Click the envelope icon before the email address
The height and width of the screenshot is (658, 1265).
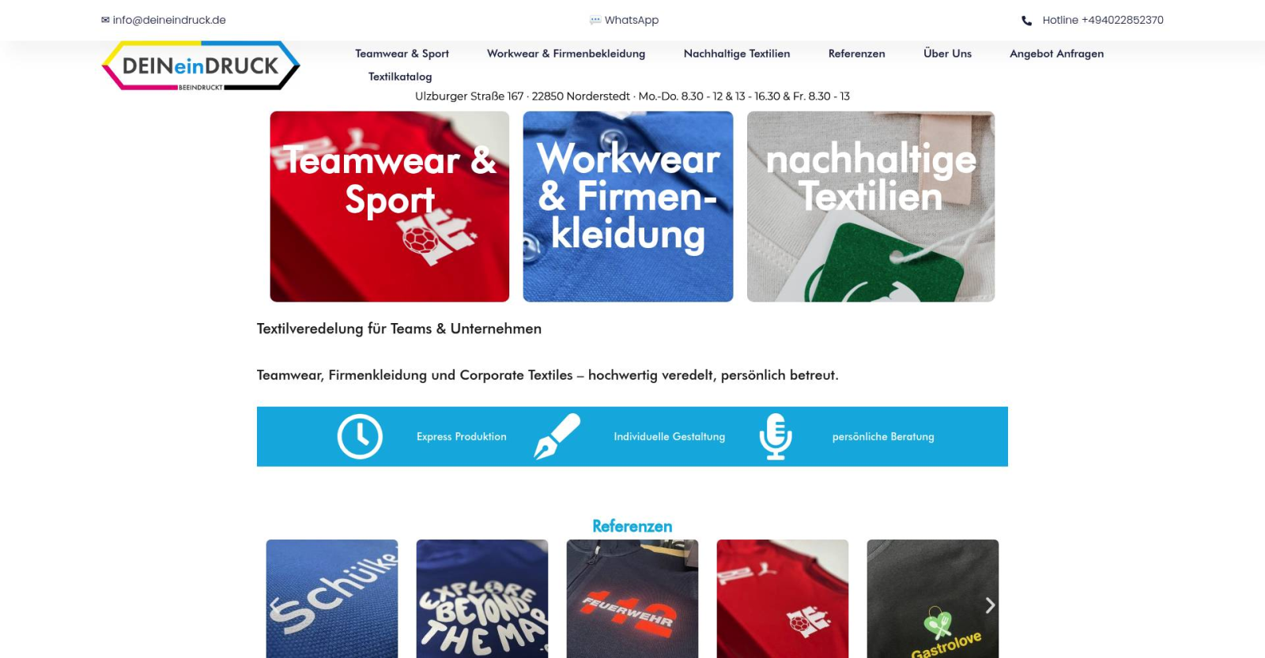click(105, 20)
